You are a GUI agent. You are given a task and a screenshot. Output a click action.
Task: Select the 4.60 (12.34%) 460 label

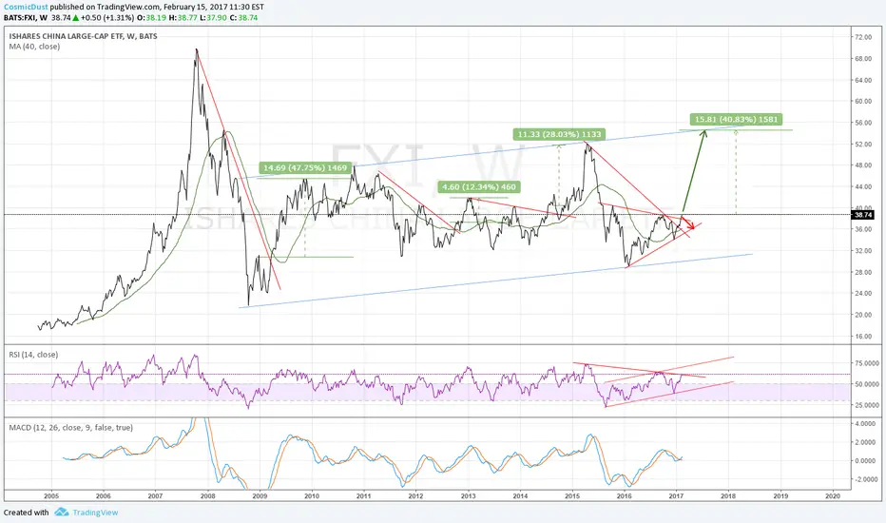click(x=478, y=186)
